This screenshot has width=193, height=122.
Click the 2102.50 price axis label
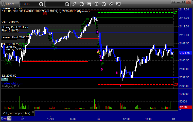tap(184, 60)
